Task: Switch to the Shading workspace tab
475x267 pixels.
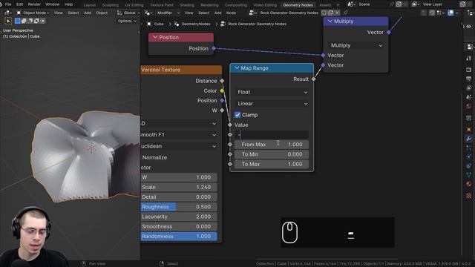Action: pos(187,5)
